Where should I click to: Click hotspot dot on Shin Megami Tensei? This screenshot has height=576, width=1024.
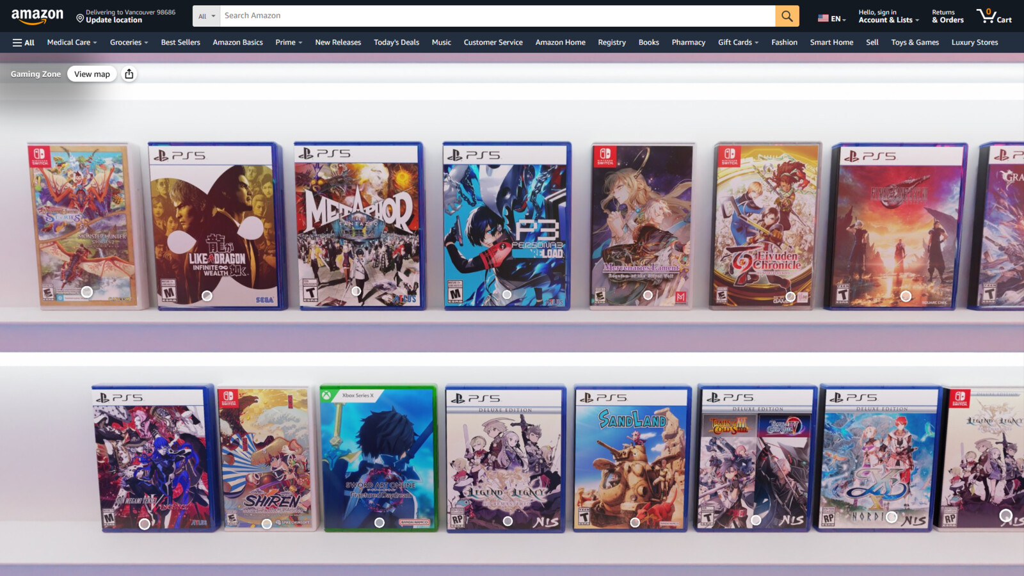coord(145,524)
